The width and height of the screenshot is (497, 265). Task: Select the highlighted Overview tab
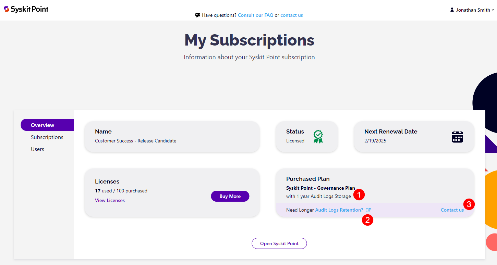pos(42,125)
